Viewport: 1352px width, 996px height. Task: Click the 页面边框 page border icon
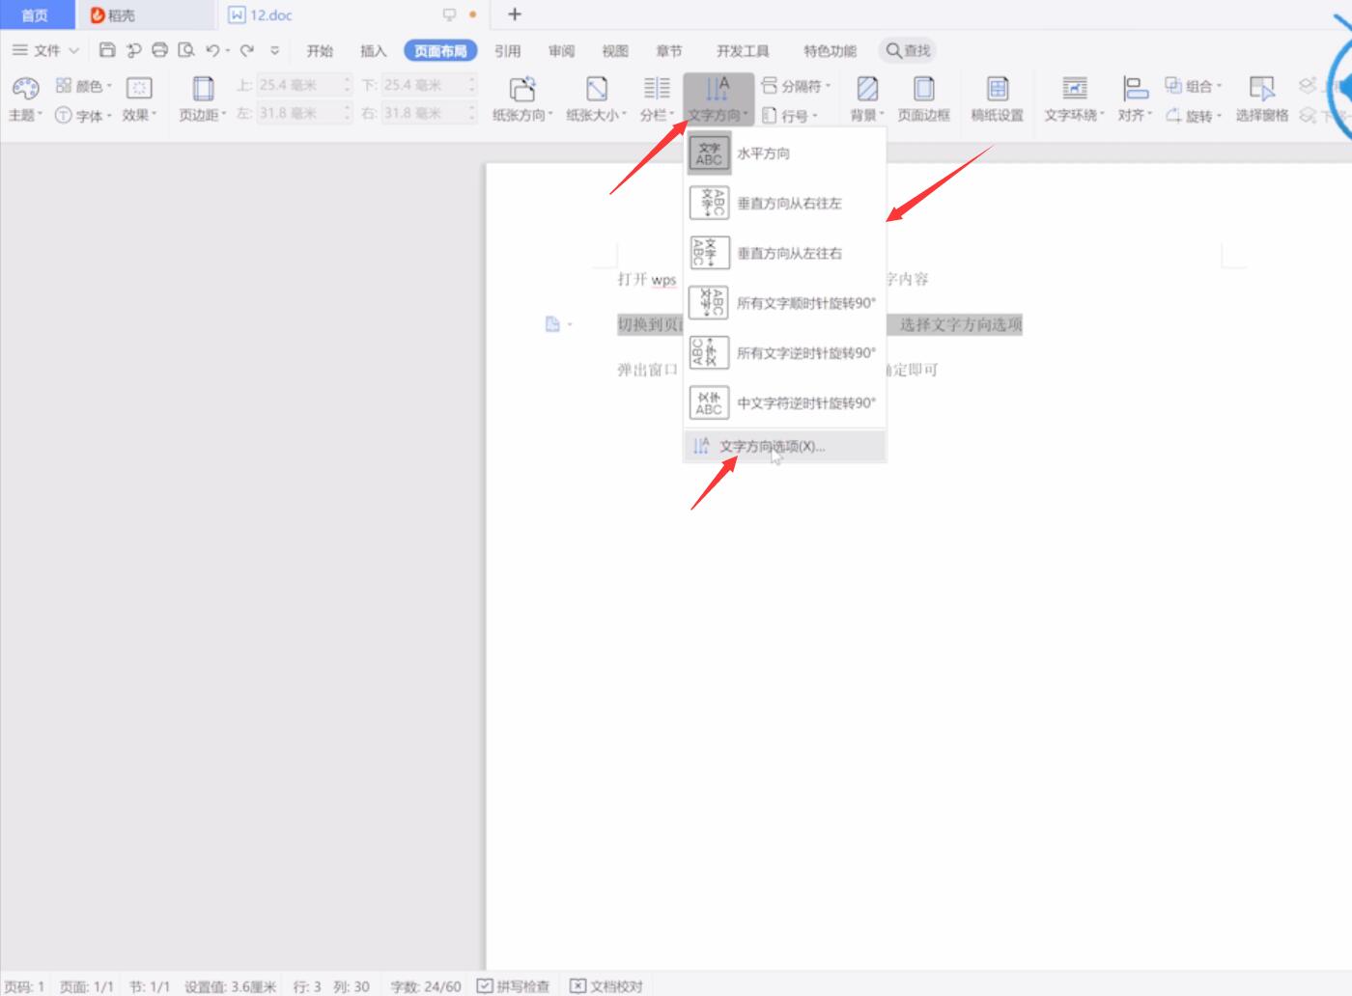tap(924, 98)
